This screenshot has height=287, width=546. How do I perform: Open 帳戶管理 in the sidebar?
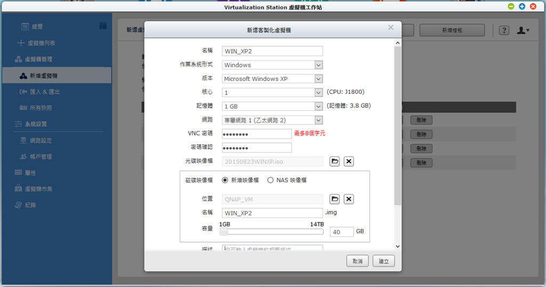[x=41, y=157]
